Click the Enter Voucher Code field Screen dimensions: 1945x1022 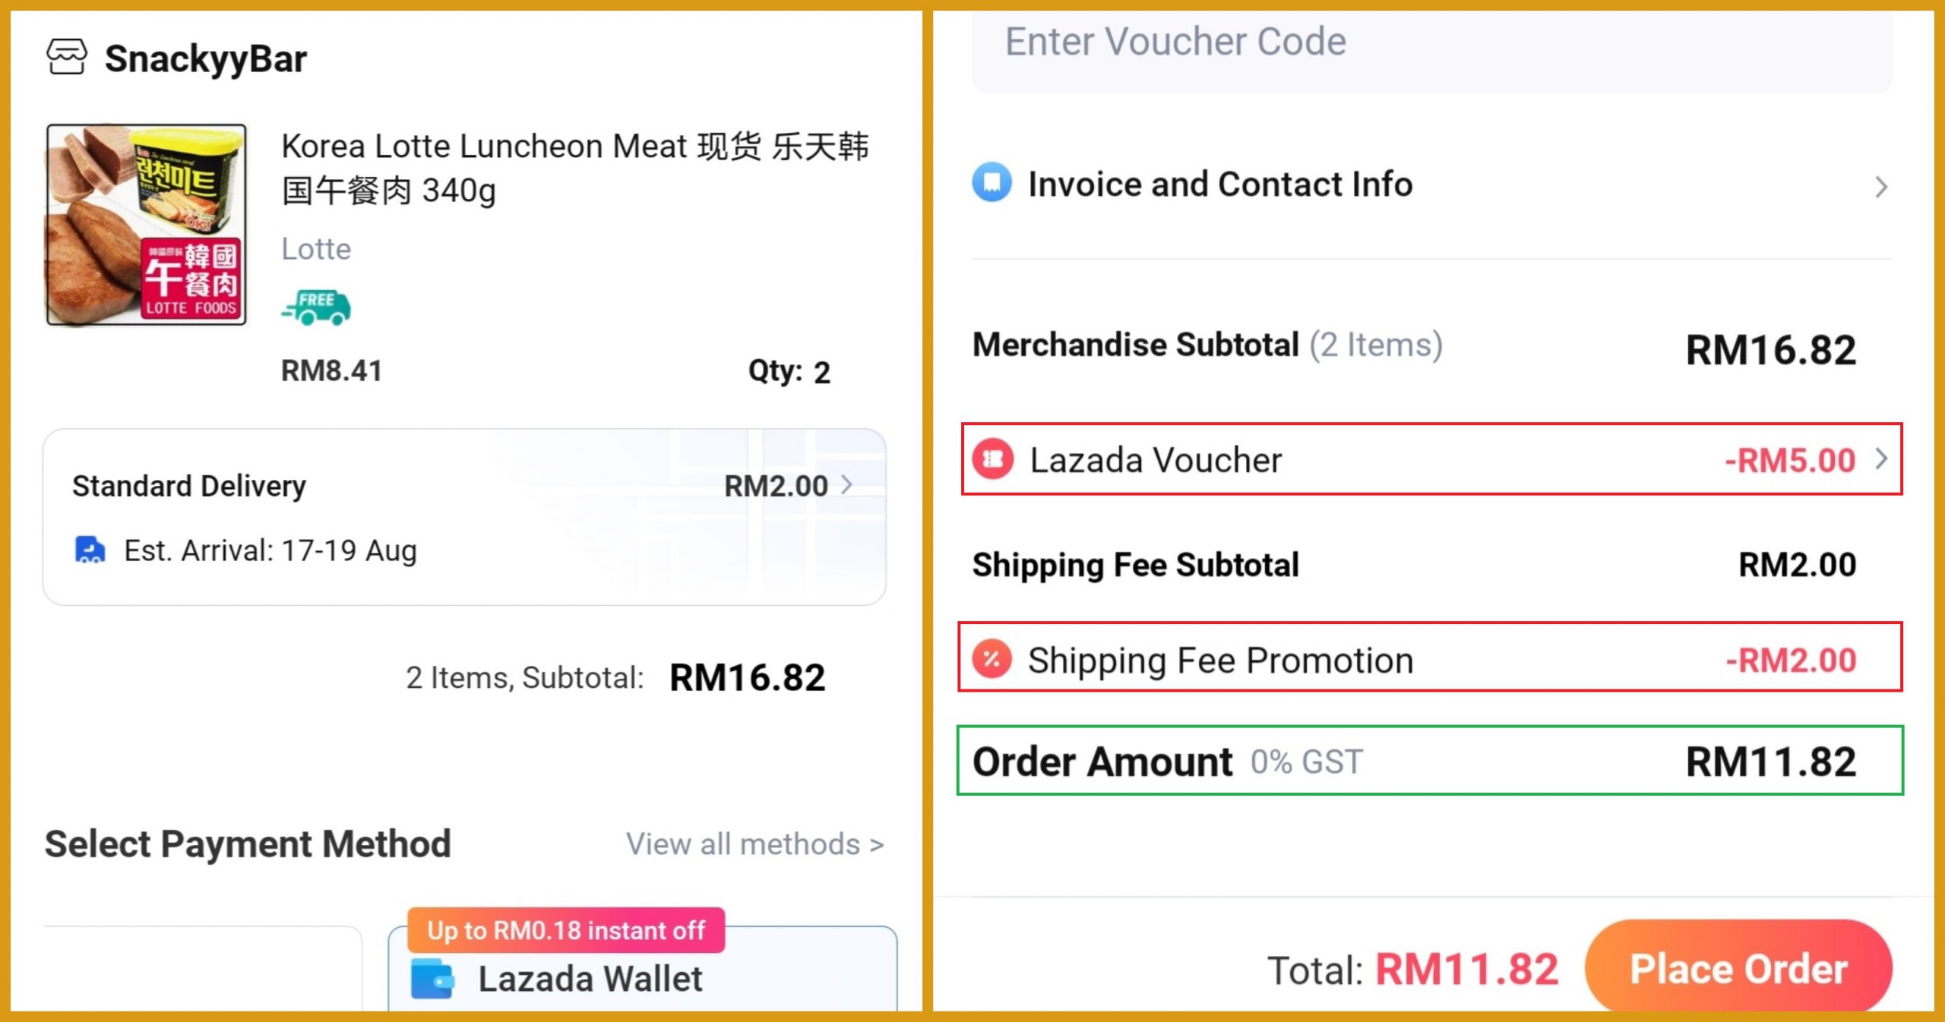(1431, 44)
